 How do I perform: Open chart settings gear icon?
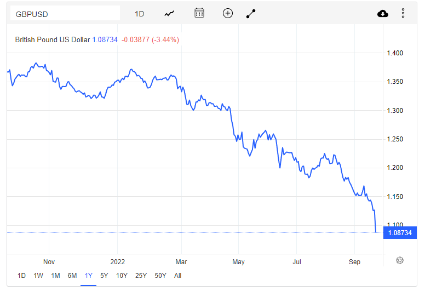pyautogui.click(x=400, y=260)
